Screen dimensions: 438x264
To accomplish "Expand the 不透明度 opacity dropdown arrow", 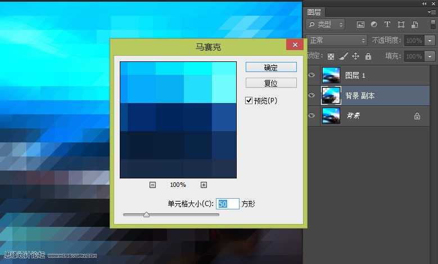I will coord(430,41).
